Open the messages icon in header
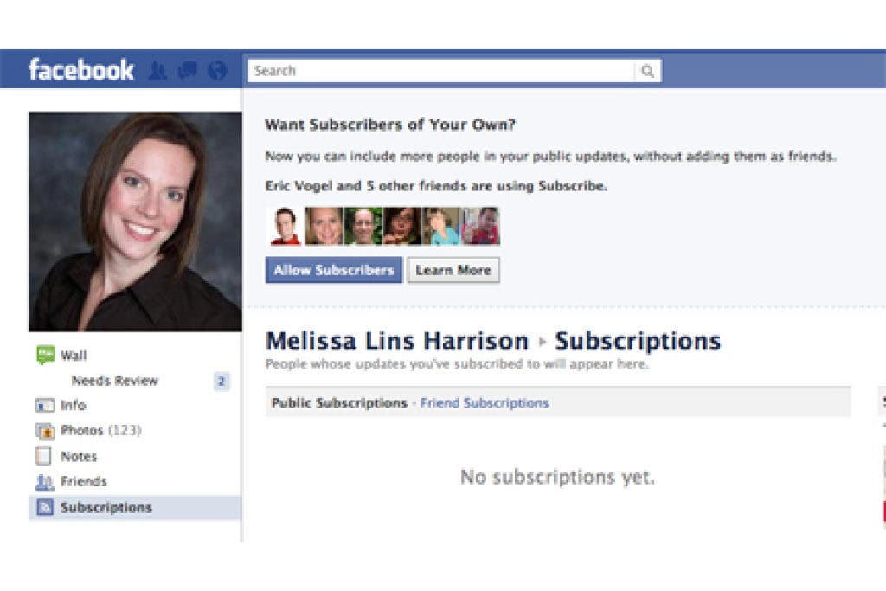Image resolution: width=886 pixels, height=591 pixels. (187, 71)
